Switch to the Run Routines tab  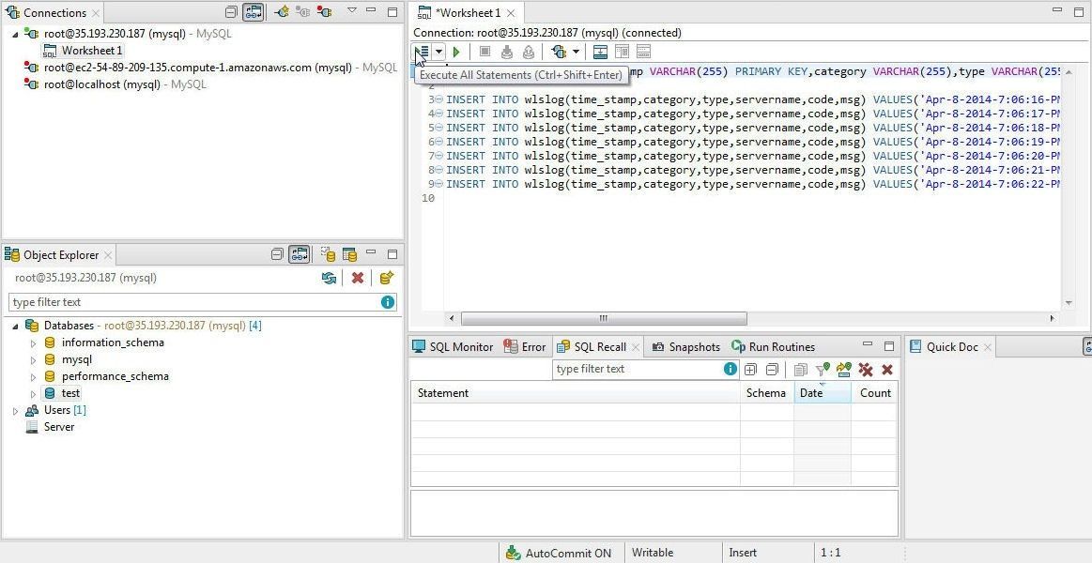[x=773, y=346]
